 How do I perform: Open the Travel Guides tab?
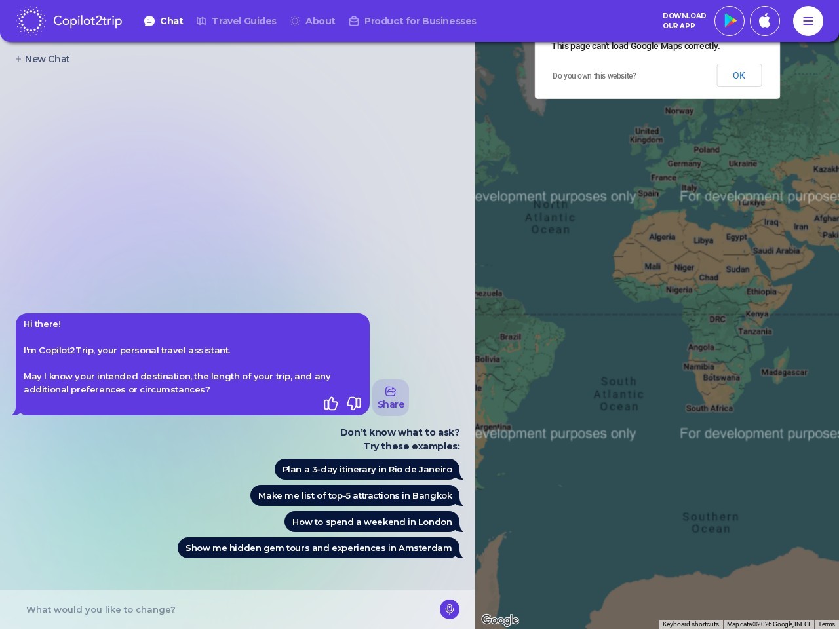(237, 21)
